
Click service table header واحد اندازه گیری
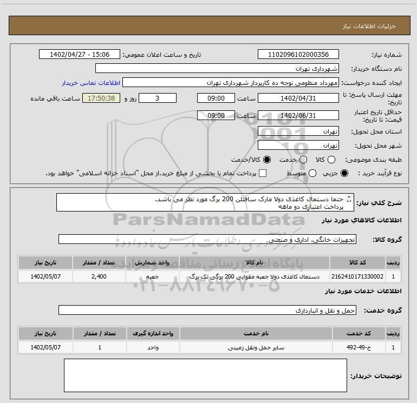coord(153,333)
